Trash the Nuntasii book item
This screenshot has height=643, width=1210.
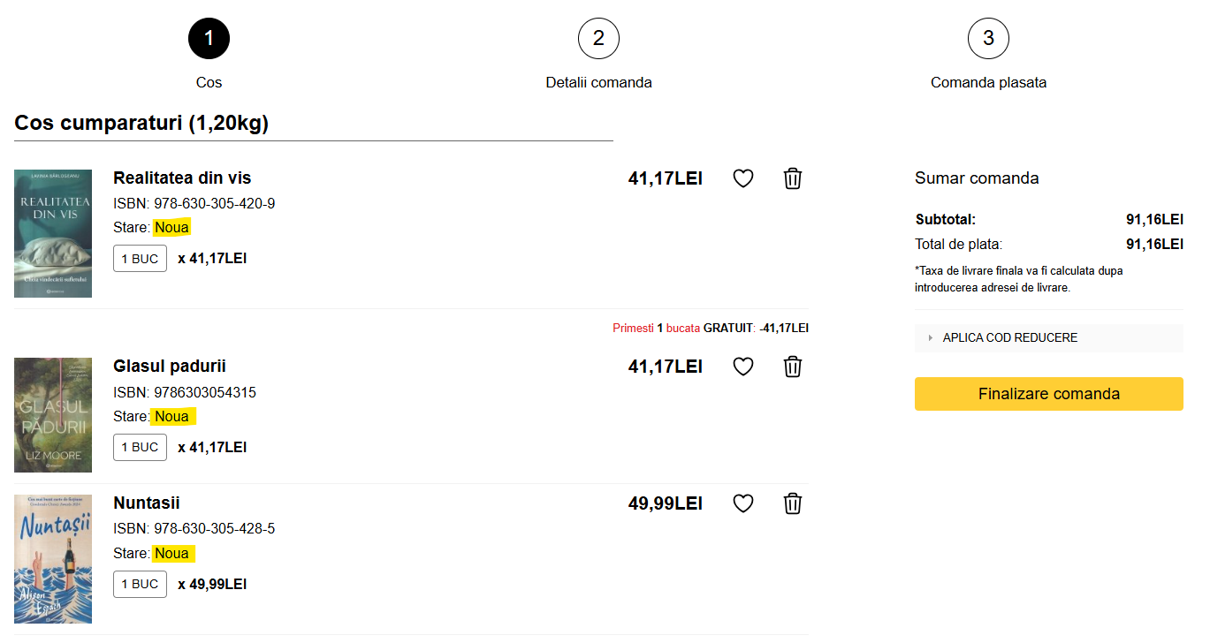tap(793, 503)
